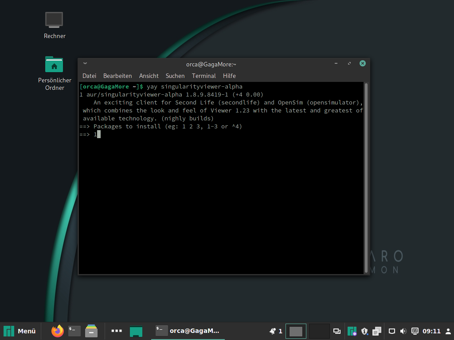
Task: Open the sound volume tray icon
Action: [x=403, y=331]
